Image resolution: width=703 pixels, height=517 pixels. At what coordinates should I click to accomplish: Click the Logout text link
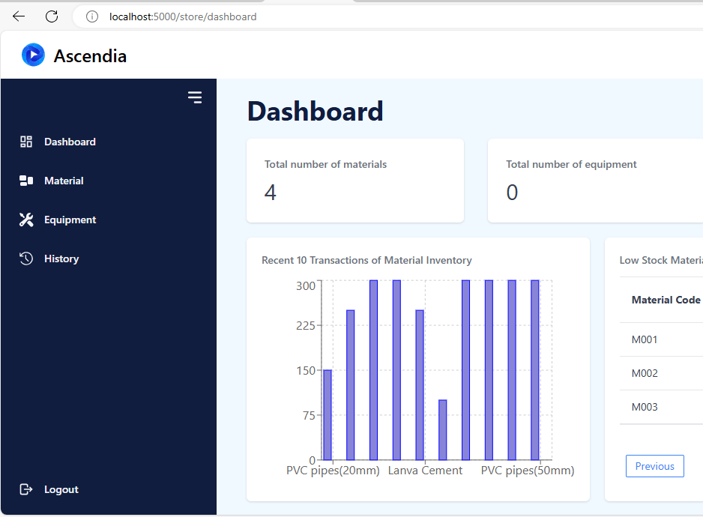(61, 489)
